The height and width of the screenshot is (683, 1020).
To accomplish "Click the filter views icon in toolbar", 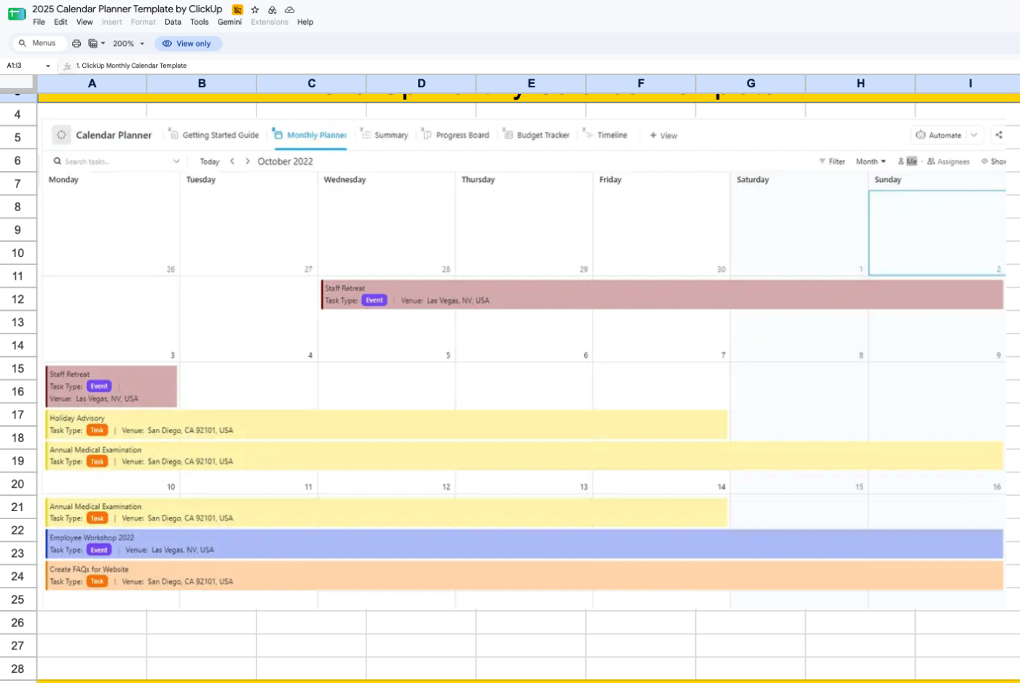I will point(96,44).
